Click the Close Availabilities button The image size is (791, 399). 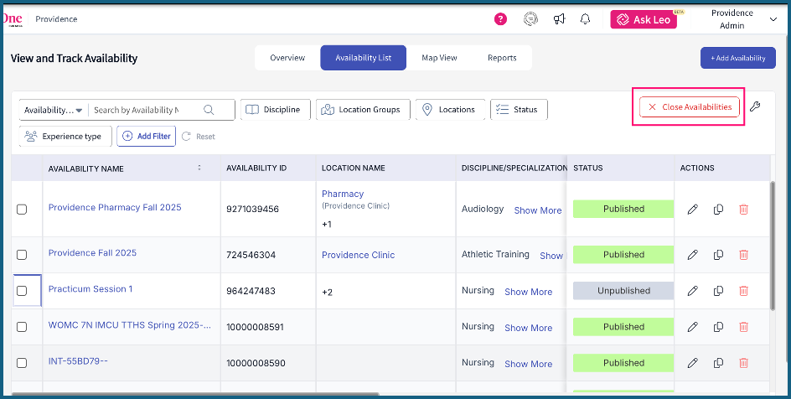point(690,107)
